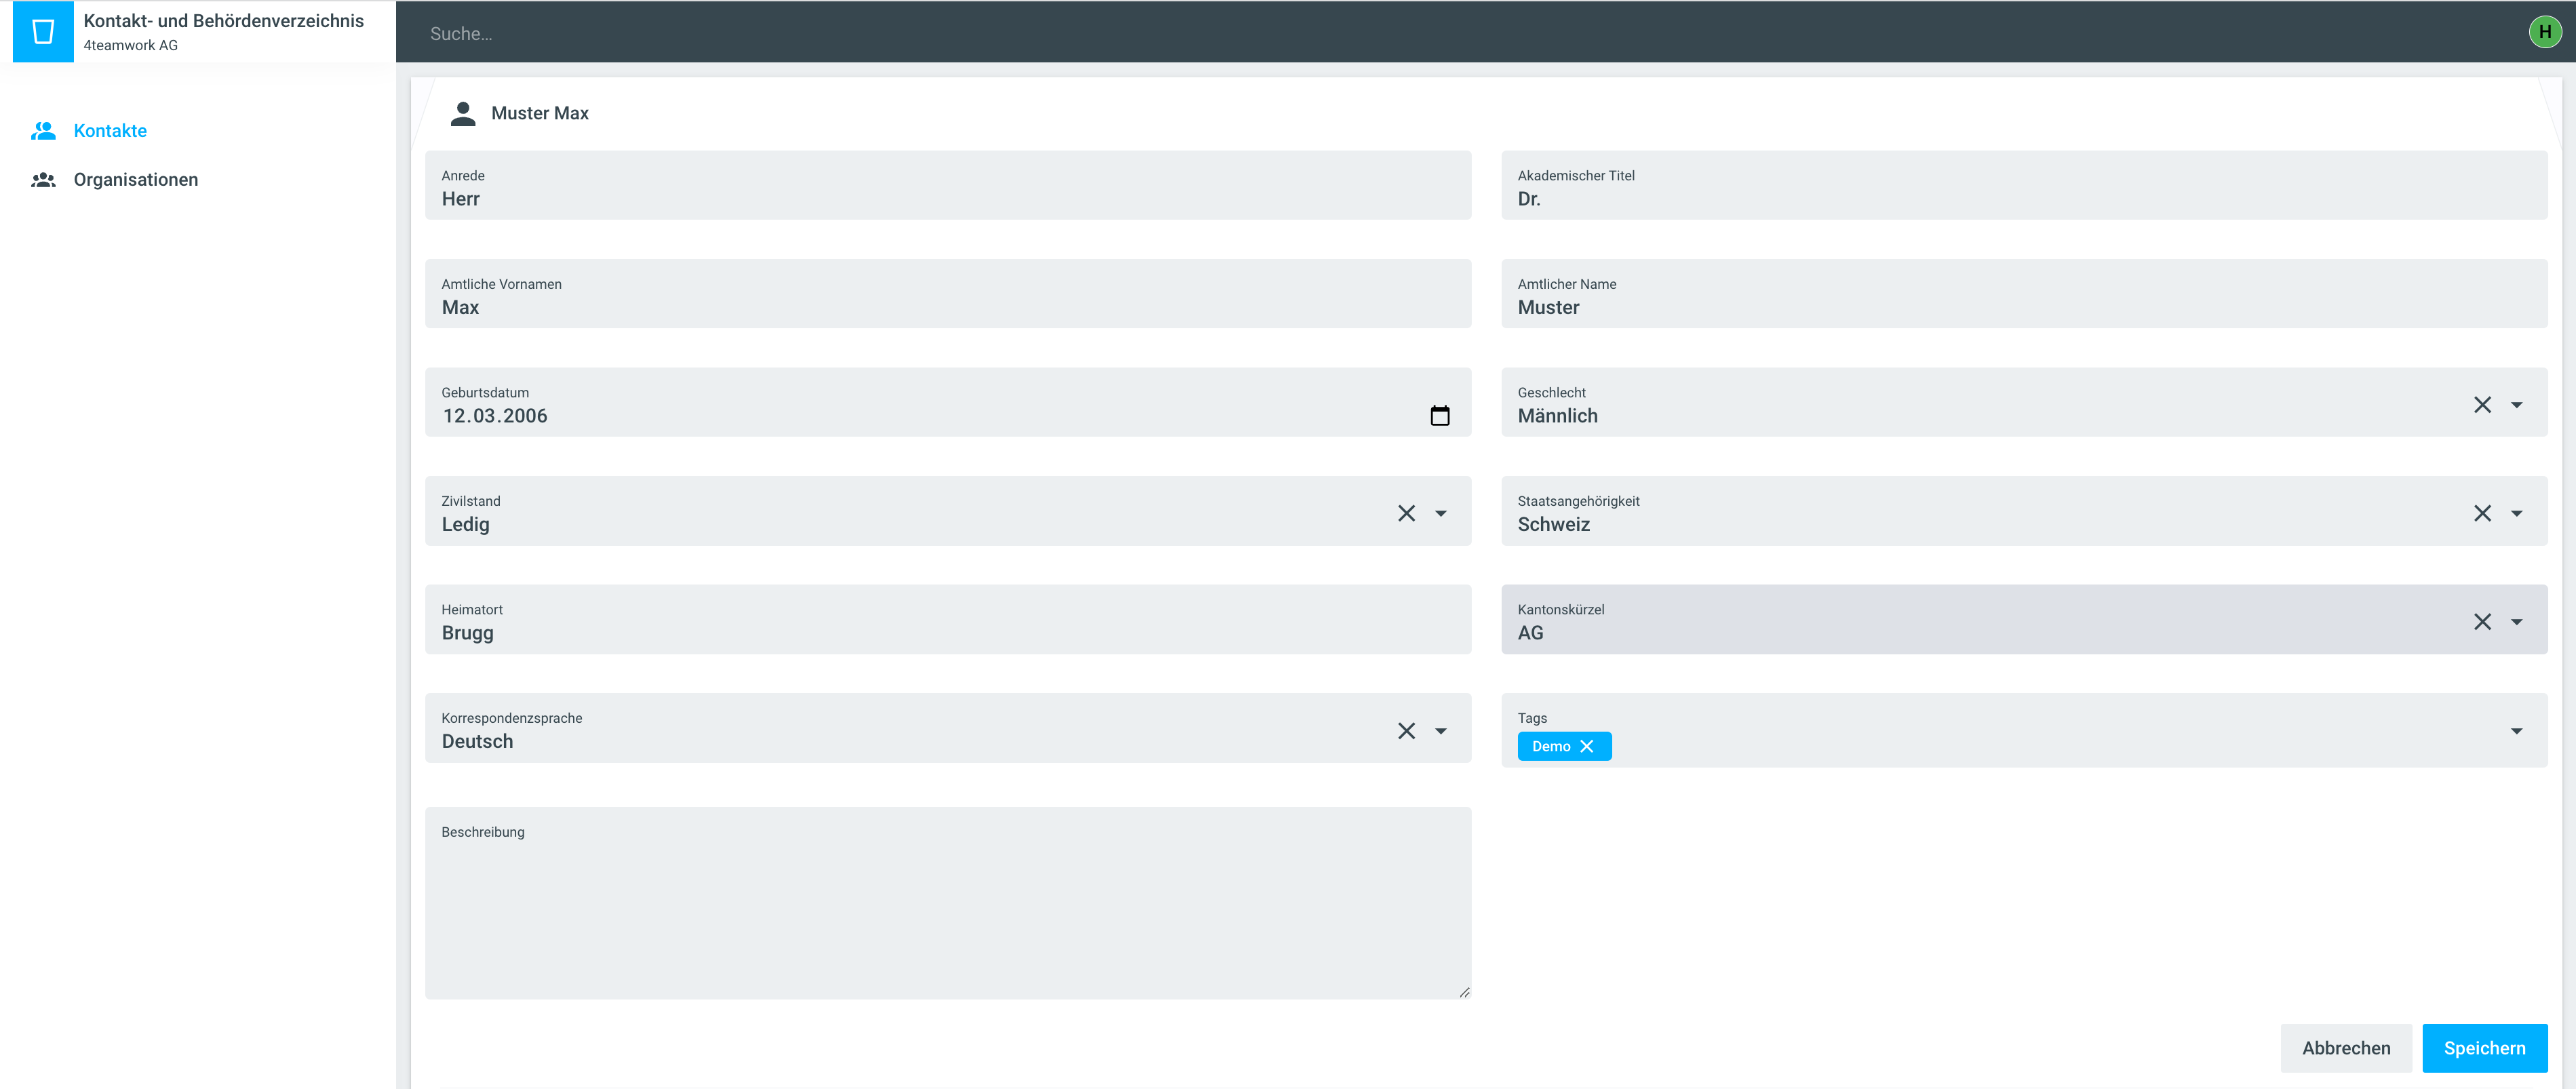Click the app logo icon

(x=43, y=32)
